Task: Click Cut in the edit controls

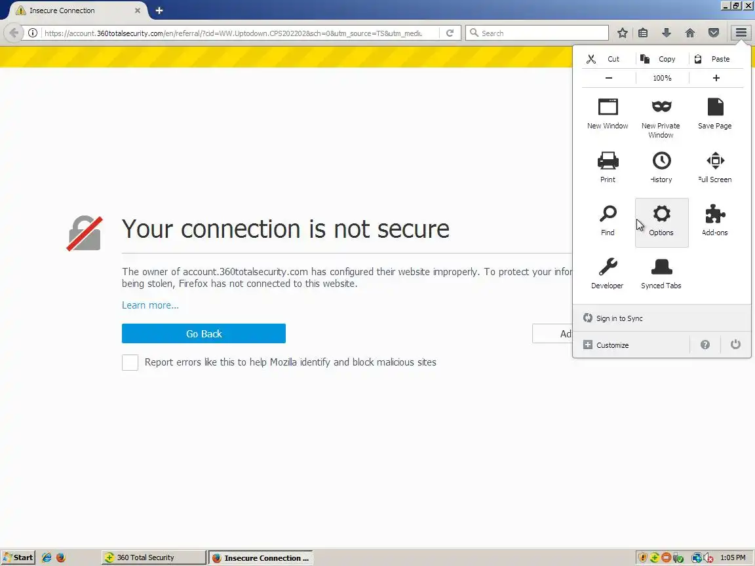Action: 609,59
